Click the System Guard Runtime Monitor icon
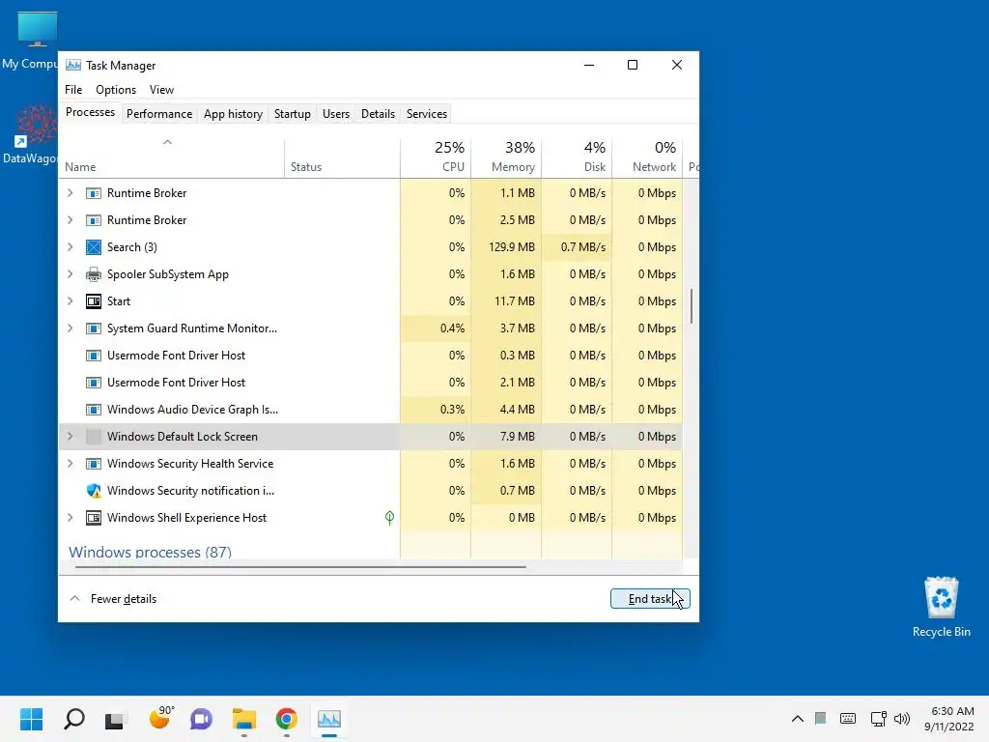This screenshot has width=989, height=742. 94,328
